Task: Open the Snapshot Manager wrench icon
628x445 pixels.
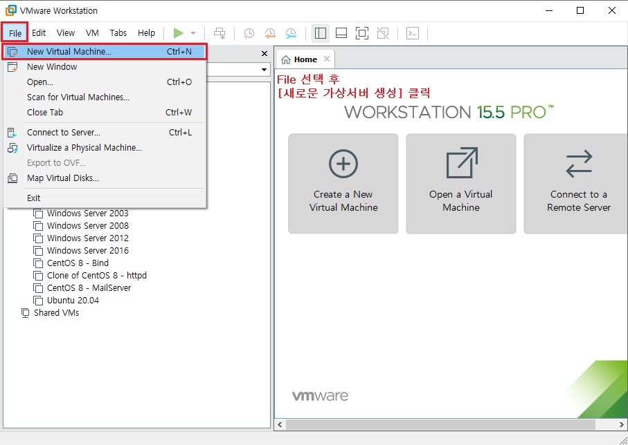Action: (291, 33)
